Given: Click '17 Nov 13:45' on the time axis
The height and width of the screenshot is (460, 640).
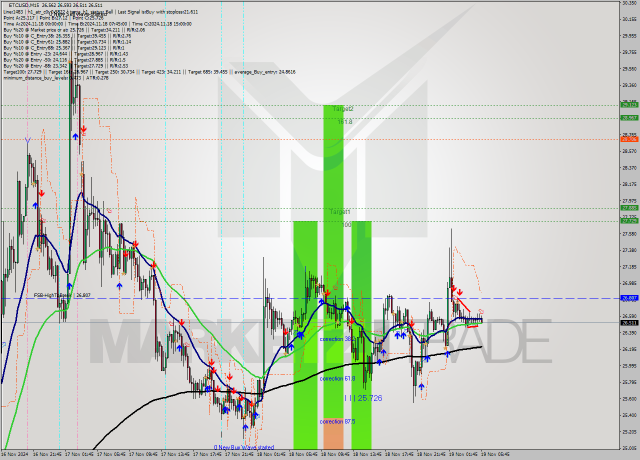Looking at the screenshot, I should (x=175, y=454).
